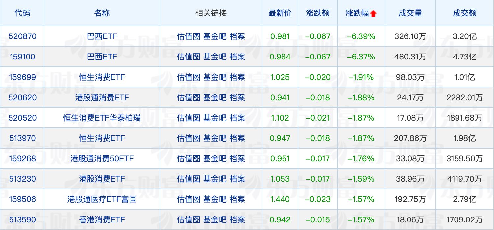Screen dimensions: 494x230
Task: Click the 涨跌额 column header
Action: pyautogui.click(x=317, y=13)
